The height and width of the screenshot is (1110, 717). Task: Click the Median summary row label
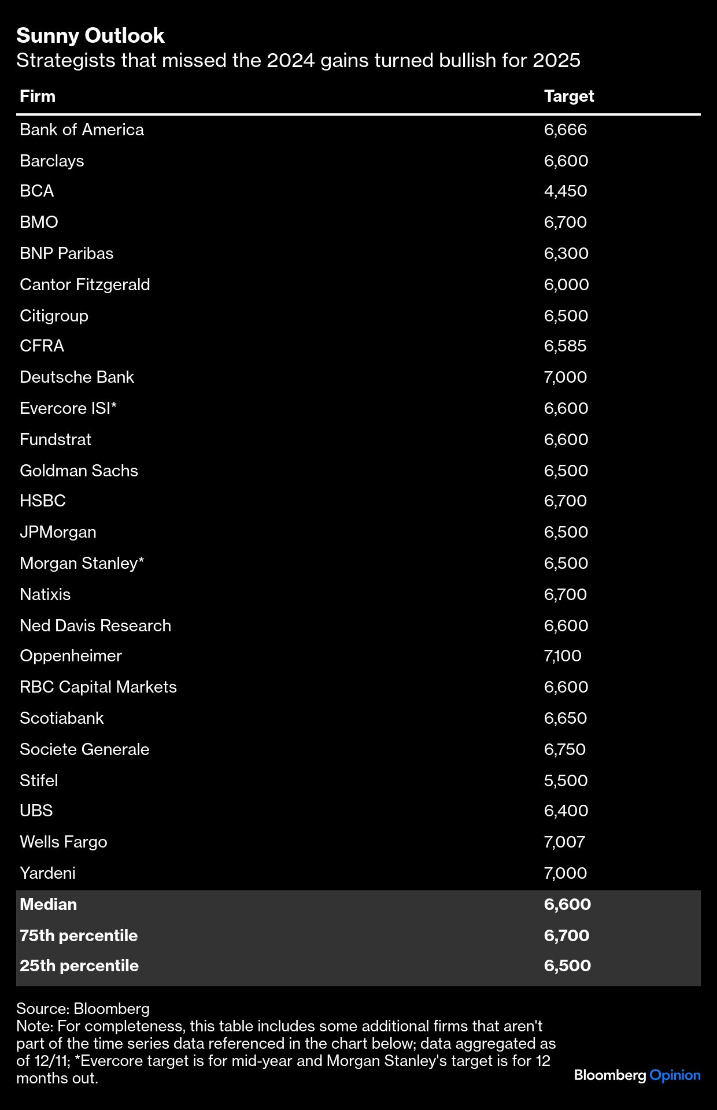(x=48, y=904)
